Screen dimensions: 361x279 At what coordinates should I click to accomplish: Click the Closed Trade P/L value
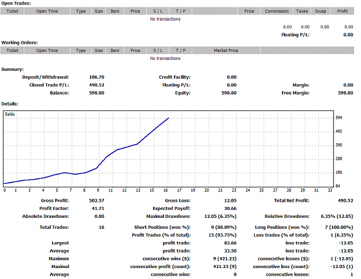click(x=96, y=85)
